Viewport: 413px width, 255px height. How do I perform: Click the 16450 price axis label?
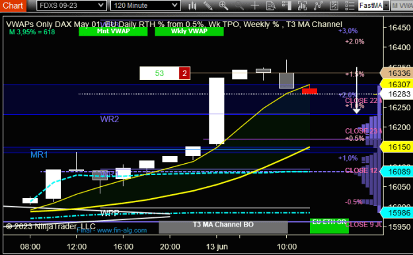point(399,28)
